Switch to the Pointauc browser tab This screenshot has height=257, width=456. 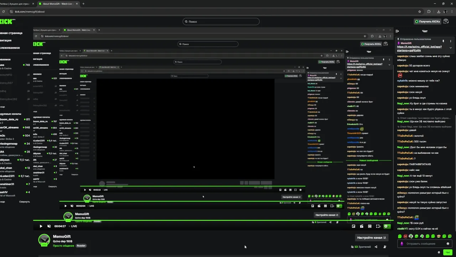(16, 4)
